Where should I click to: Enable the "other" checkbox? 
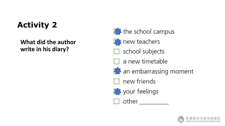tap(116, 101)
